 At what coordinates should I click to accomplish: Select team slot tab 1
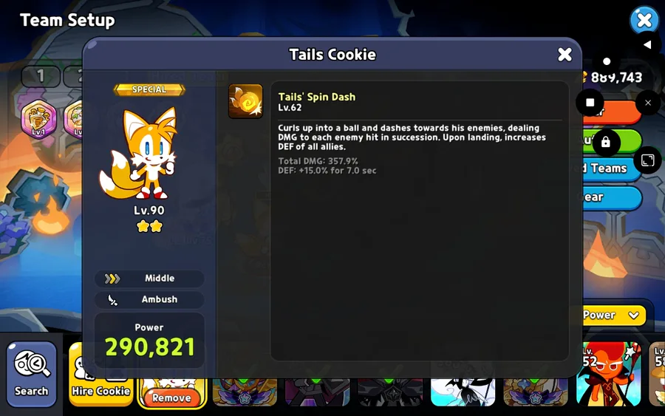tap(41, 76)
